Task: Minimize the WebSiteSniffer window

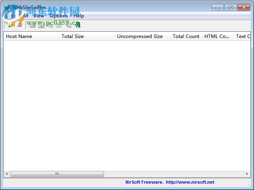Action: click(217, 8)
